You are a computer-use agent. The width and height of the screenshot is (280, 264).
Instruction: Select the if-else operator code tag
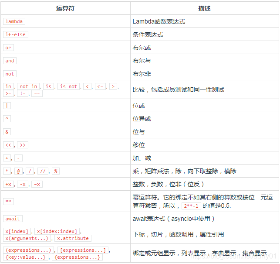tap(16, 34)
